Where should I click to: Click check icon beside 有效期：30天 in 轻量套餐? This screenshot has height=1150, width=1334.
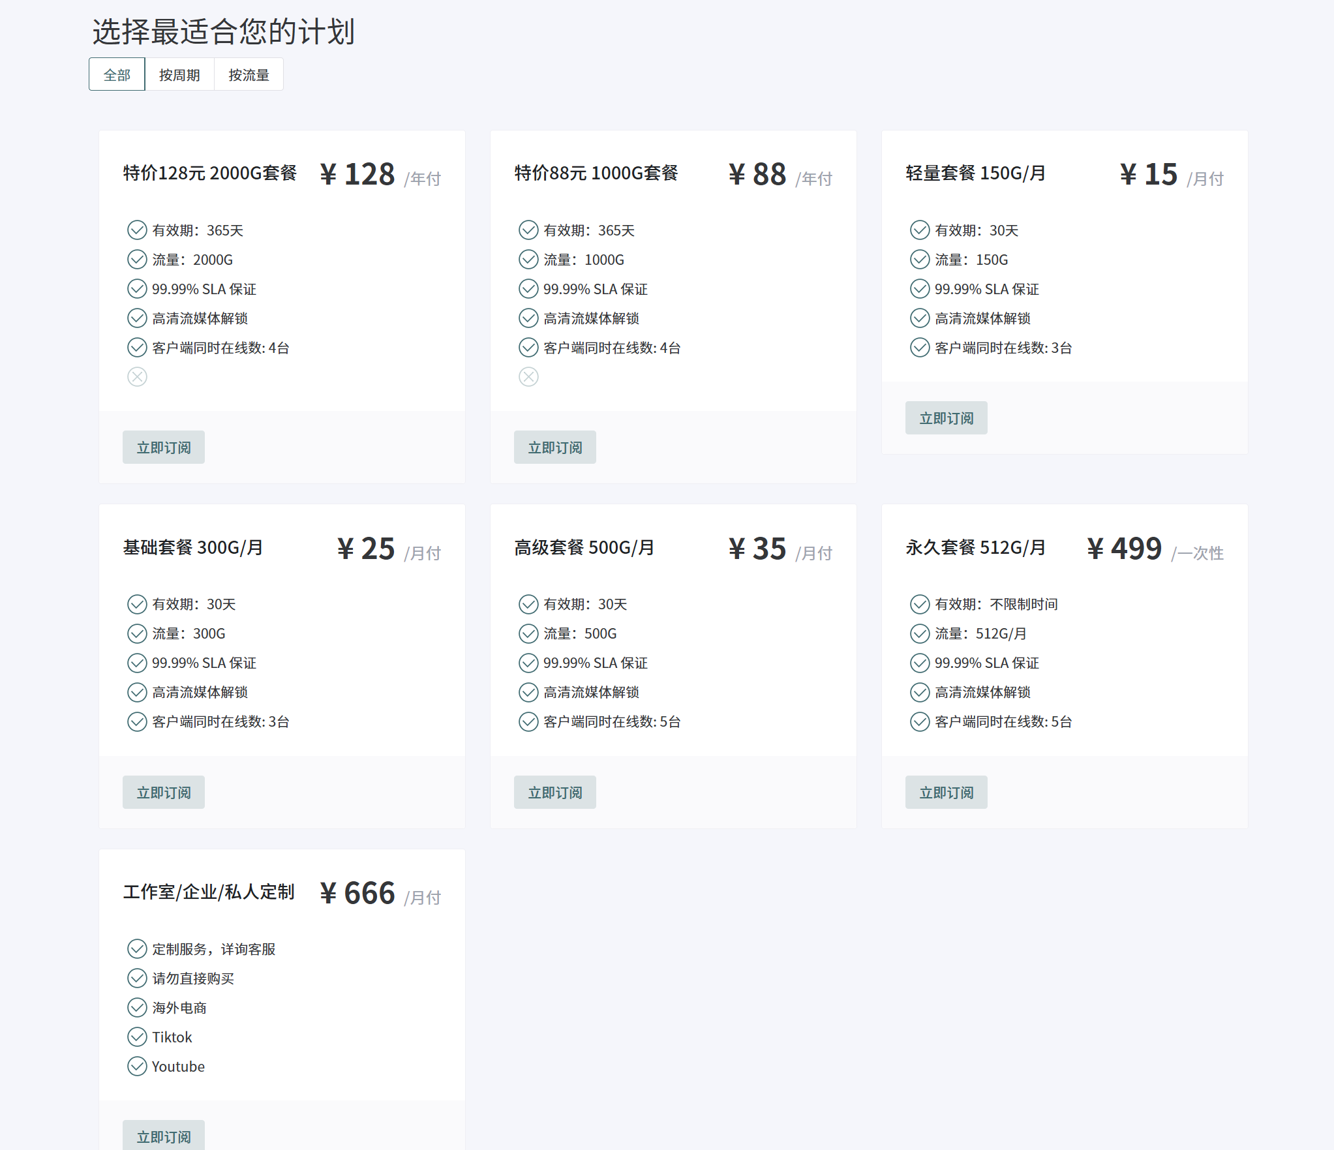tap(920, 230)
